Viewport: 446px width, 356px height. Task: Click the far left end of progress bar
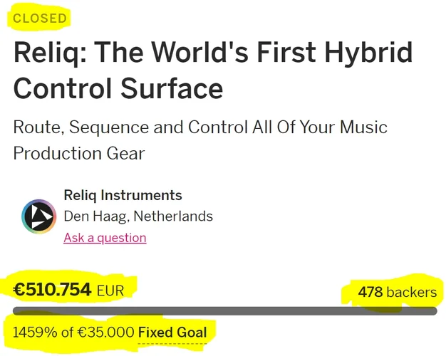[x=16, y=311]
